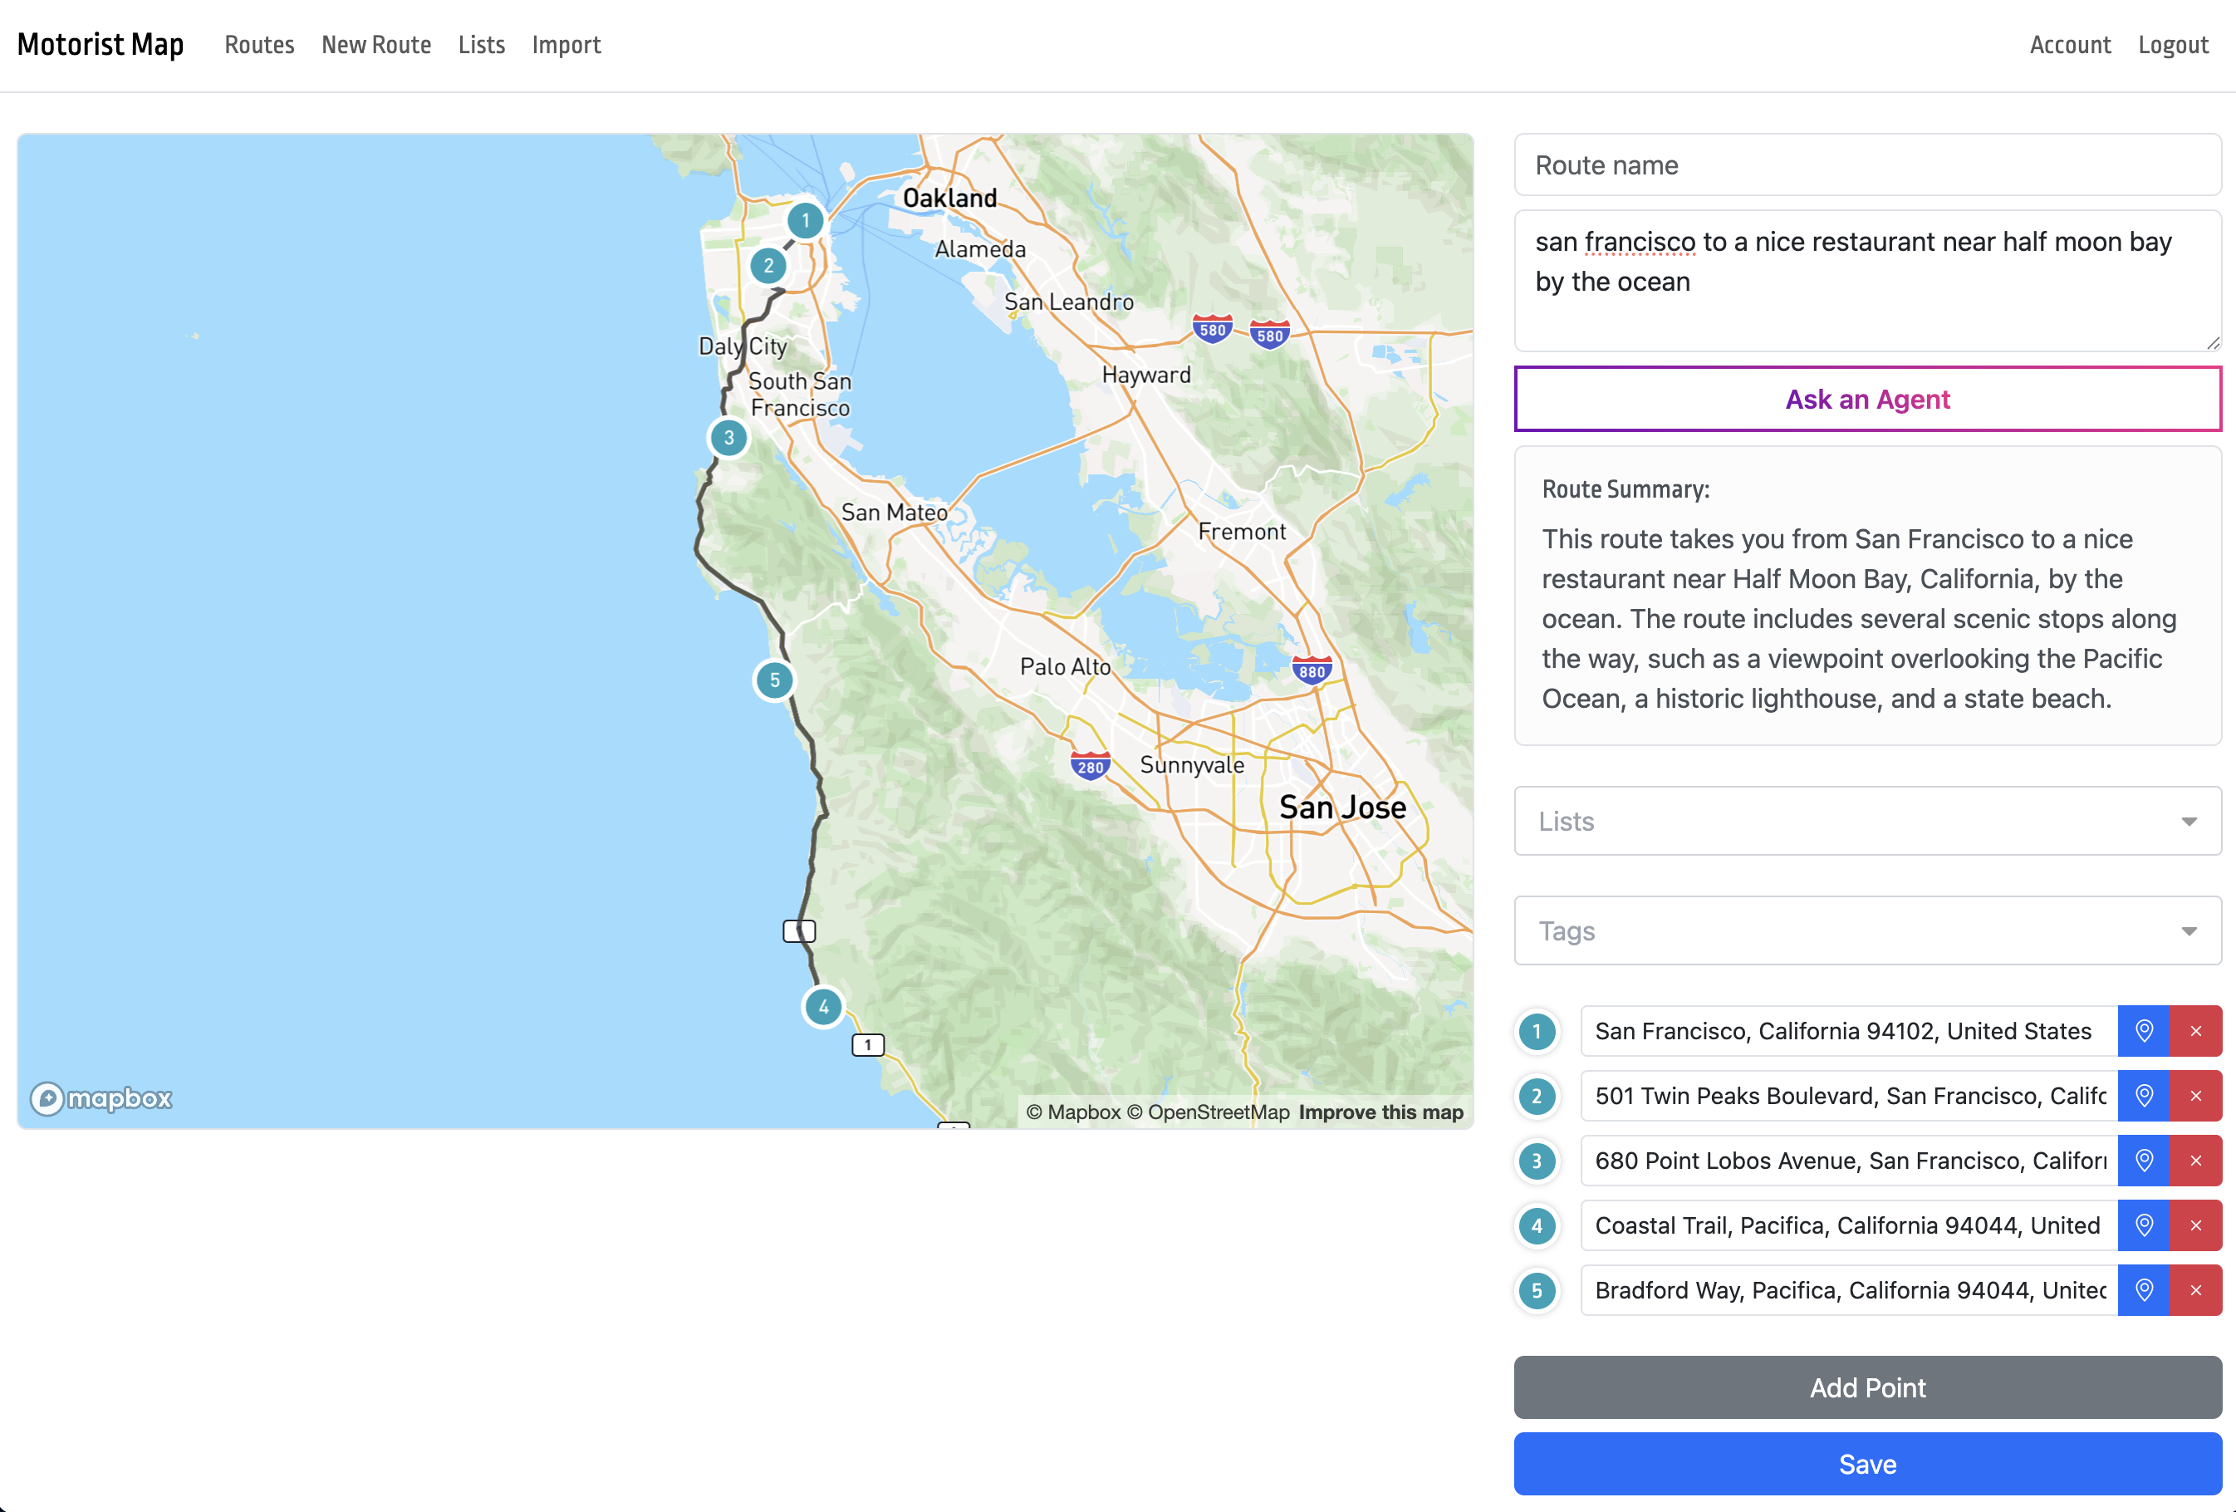Go to the Import page
The height and width of the screenshot is (1512, 2236).
566,45
